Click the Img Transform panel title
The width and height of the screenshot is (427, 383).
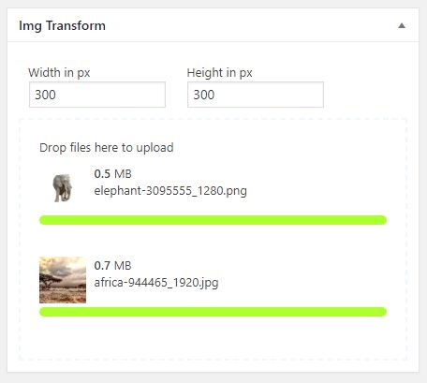click(62, 25)
